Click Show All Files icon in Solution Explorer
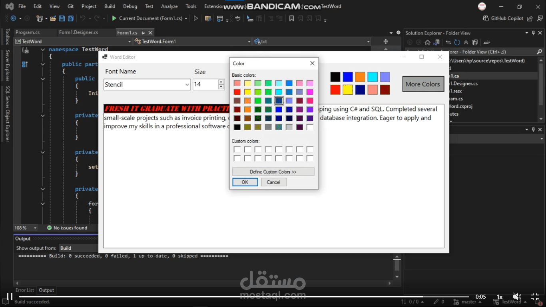546x307 pixels. (475, 42)
